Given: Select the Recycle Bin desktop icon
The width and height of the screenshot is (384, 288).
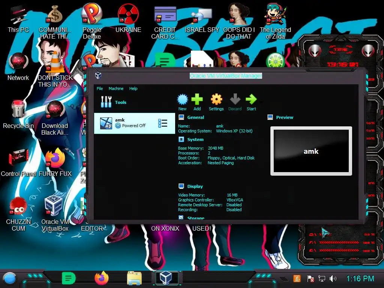Looking at the screenshot, I should (18, 115).
